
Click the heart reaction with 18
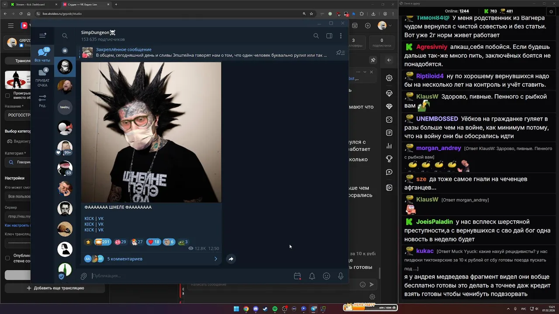click(x=153, y=242)
